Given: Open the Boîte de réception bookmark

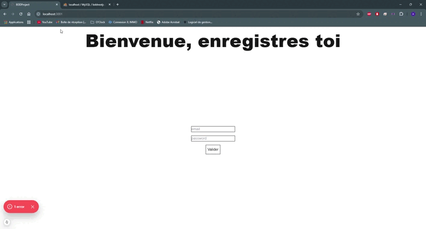Looking at the screenshot, I should pyautogui.click(x=71, y=22).
